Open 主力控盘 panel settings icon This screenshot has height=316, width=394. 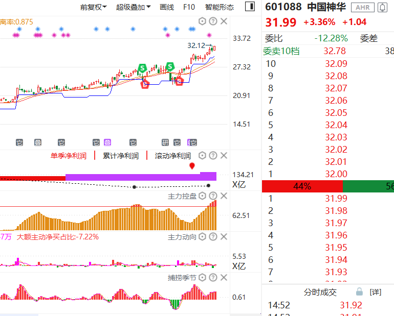tap(202, 196)
